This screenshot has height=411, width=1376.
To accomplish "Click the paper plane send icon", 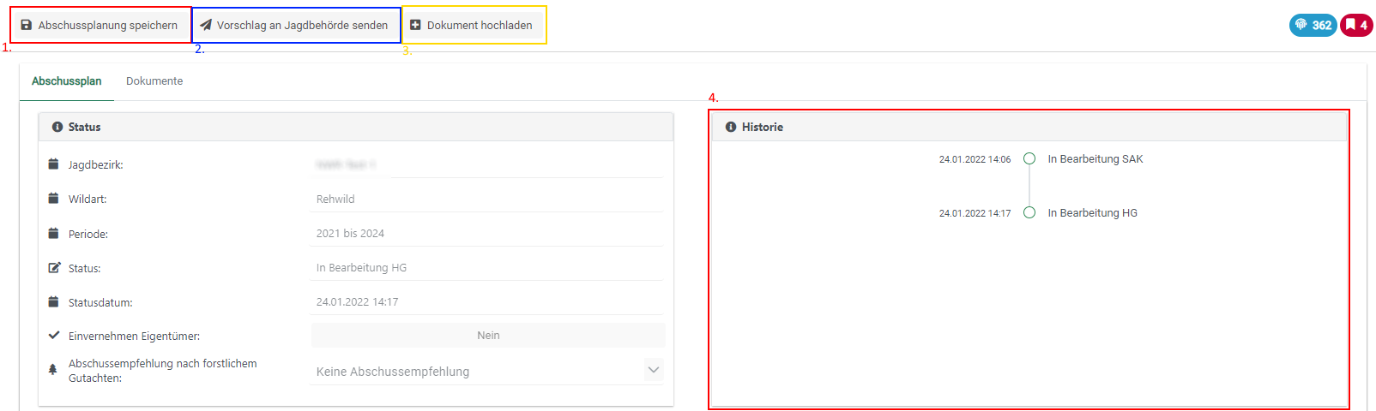I will click(206, 26).
